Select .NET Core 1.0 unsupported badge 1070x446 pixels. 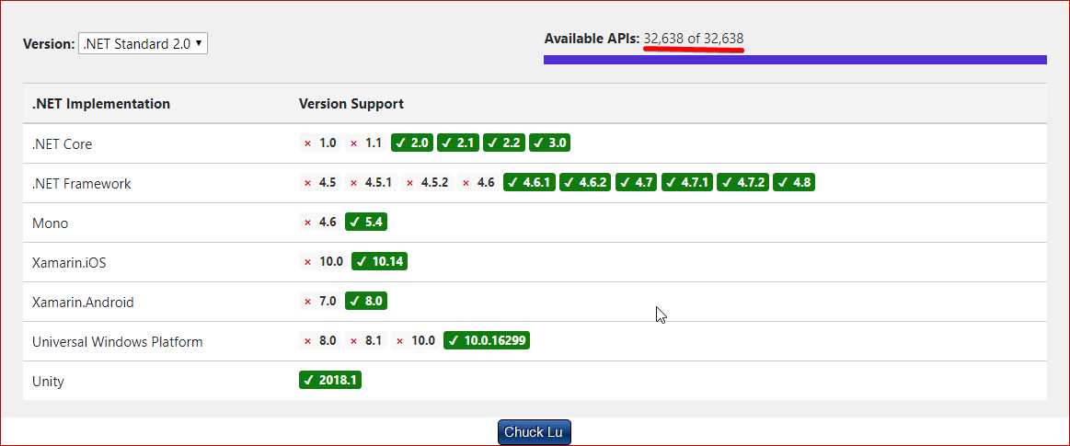(320, 143)
